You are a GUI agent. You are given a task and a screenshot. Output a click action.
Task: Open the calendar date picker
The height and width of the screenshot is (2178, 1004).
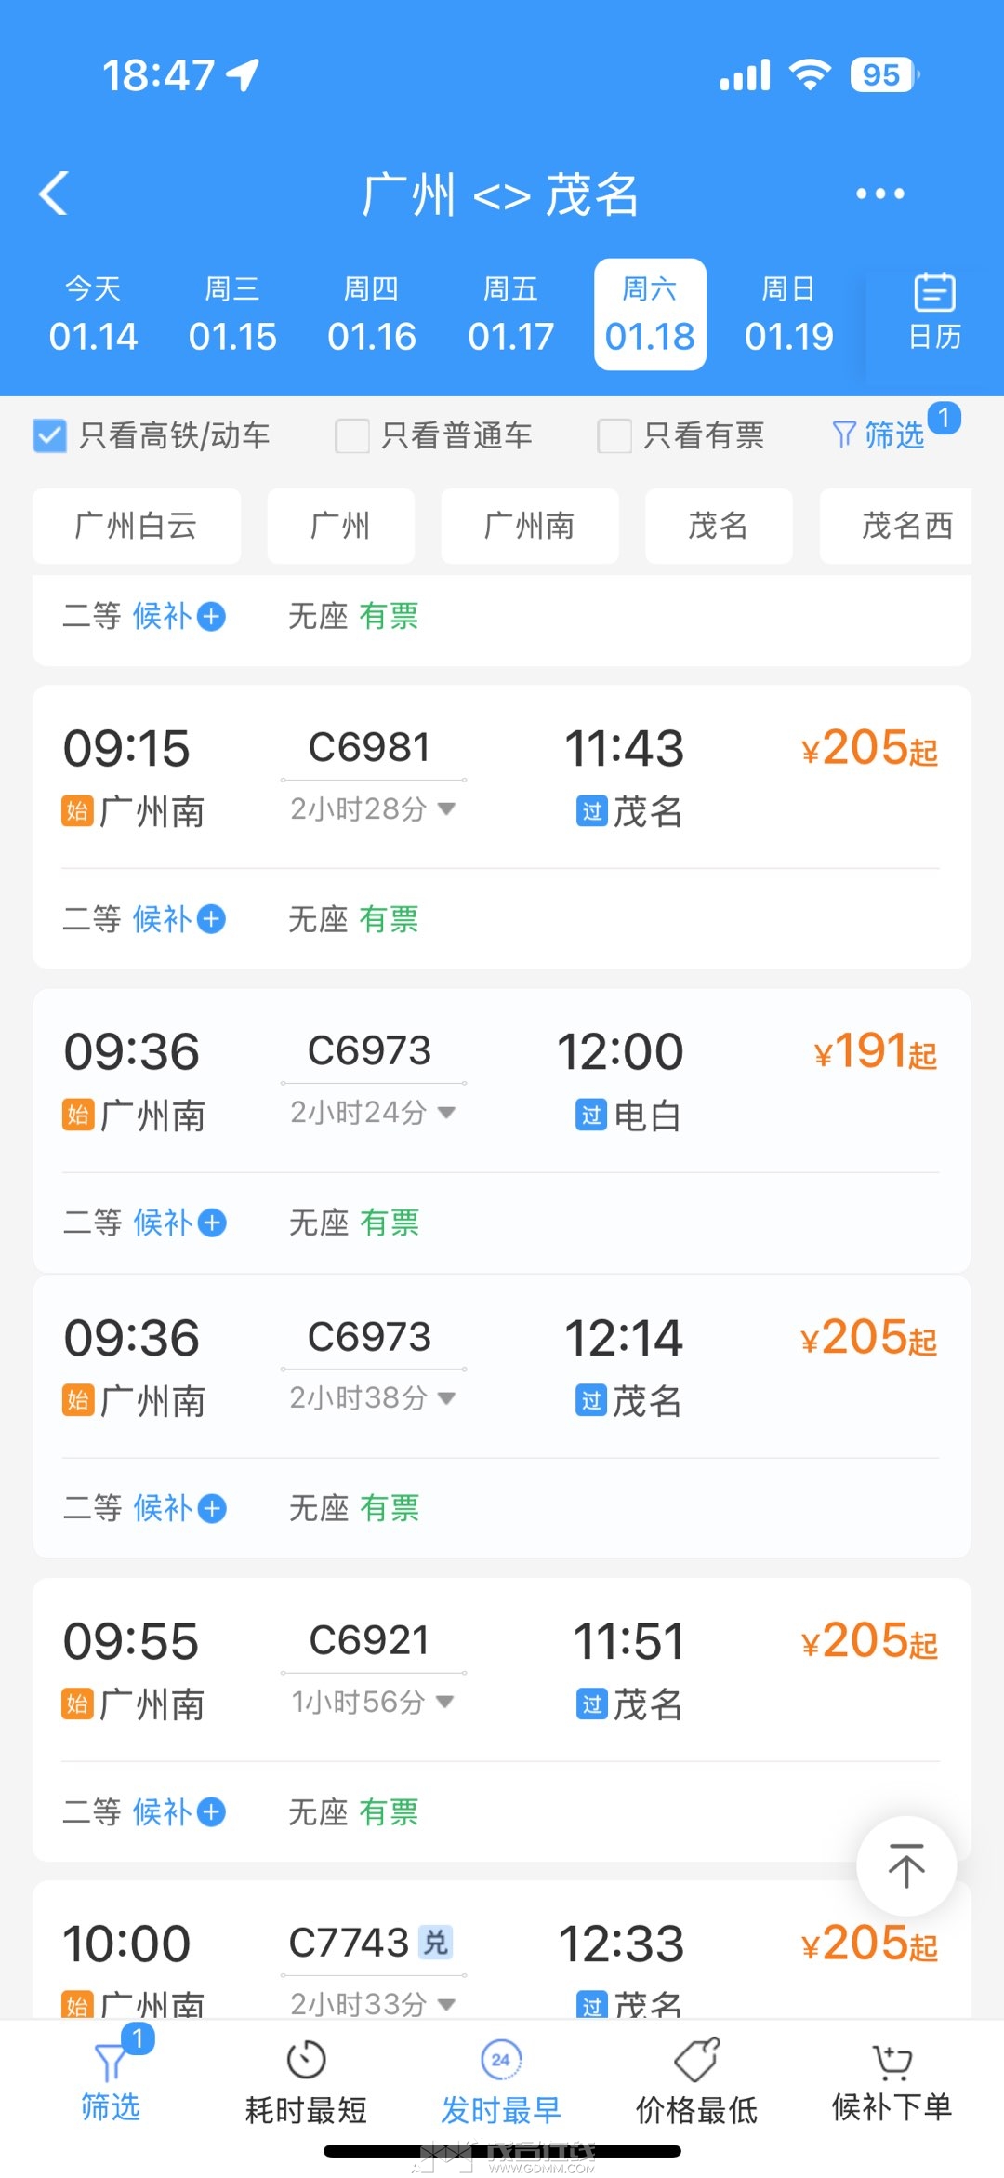[x=933, y=313]
